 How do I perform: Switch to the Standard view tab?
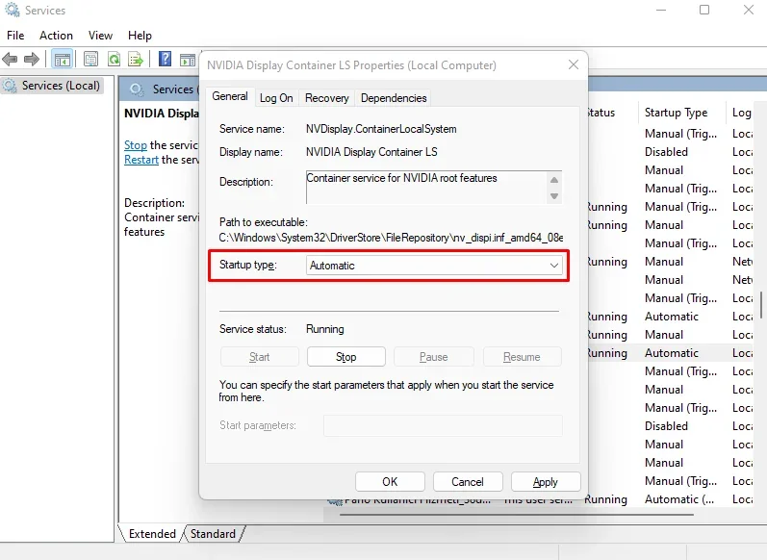pyautogui.click(x=213, y=534)
